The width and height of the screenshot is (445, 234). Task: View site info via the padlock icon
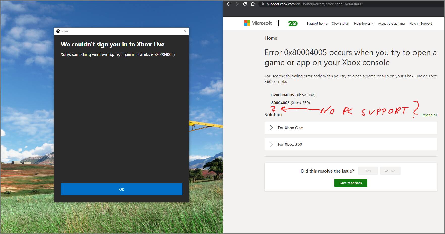click(x=263, y=4)
